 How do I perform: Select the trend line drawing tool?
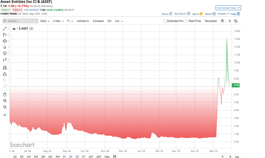tap(5, 29)
